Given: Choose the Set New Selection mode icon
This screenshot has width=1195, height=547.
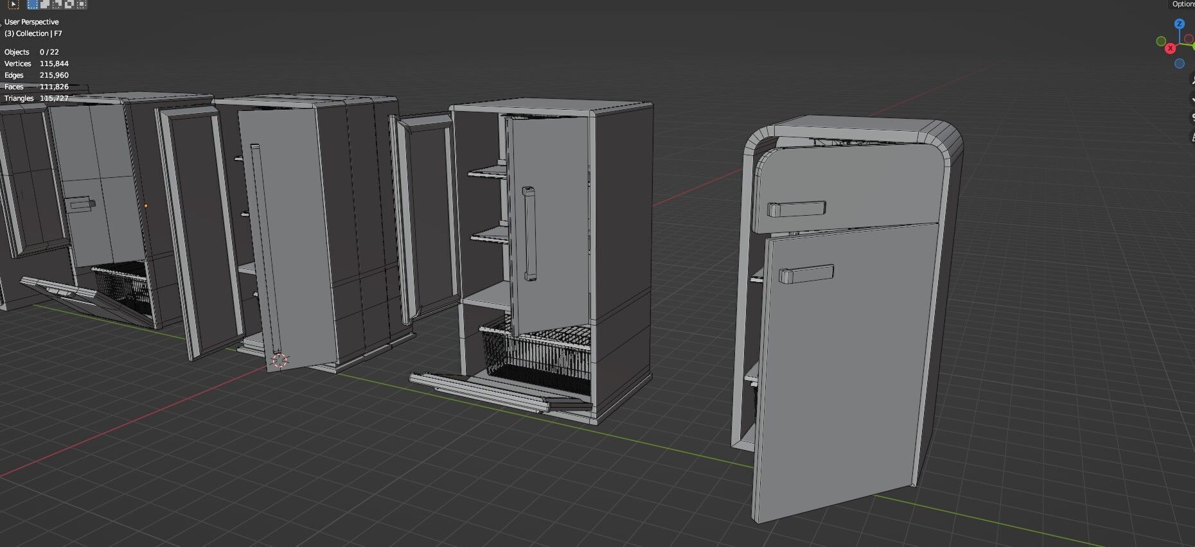Looking at the screenshot, I should [33, 4].
